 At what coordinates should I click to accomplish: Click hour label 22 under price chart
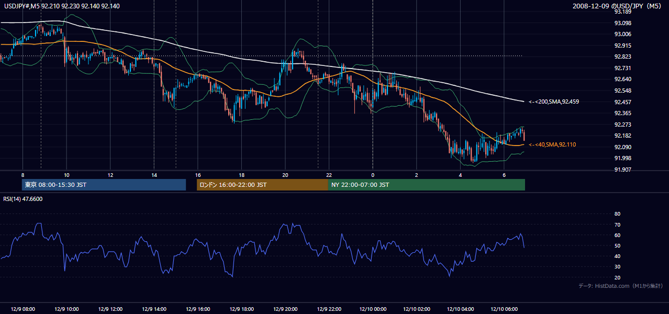[329, 175]
